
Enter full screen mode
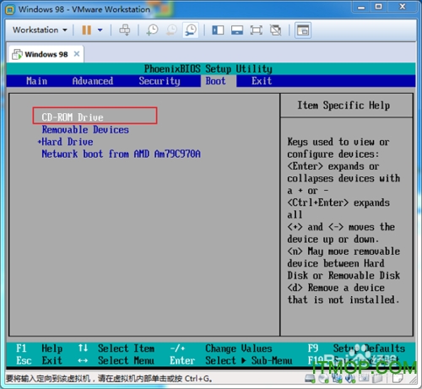click(256, 30)
